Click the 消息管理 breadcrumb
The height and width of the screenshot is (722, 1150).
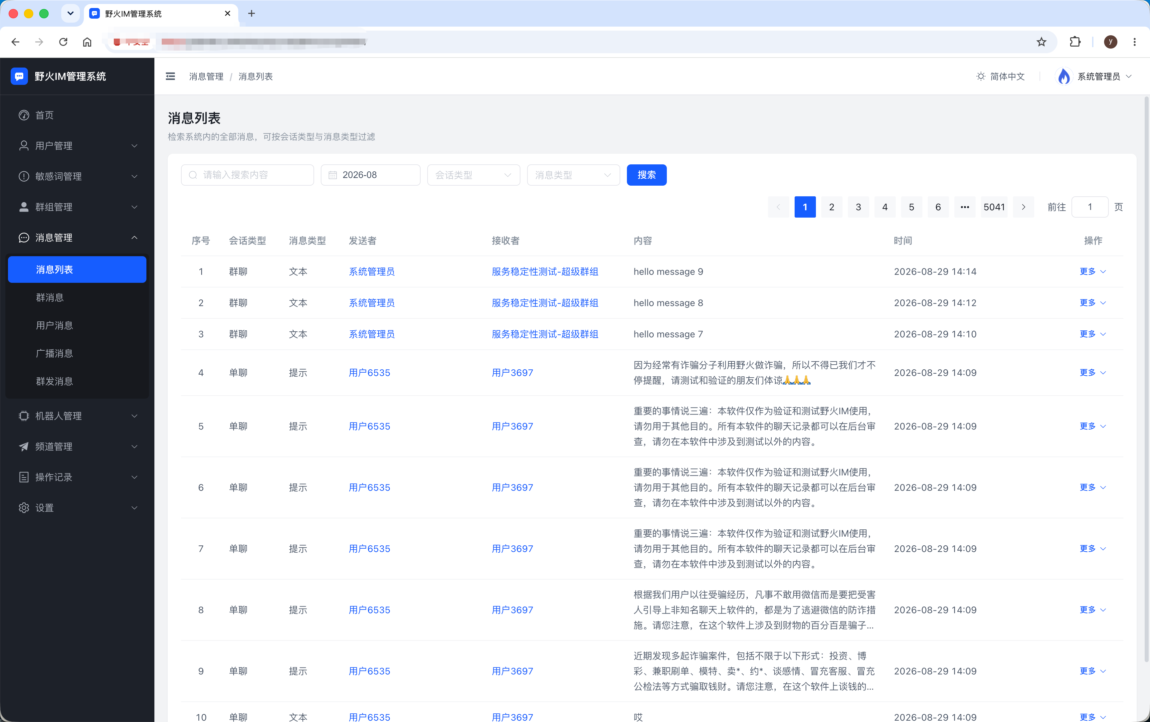206,77
